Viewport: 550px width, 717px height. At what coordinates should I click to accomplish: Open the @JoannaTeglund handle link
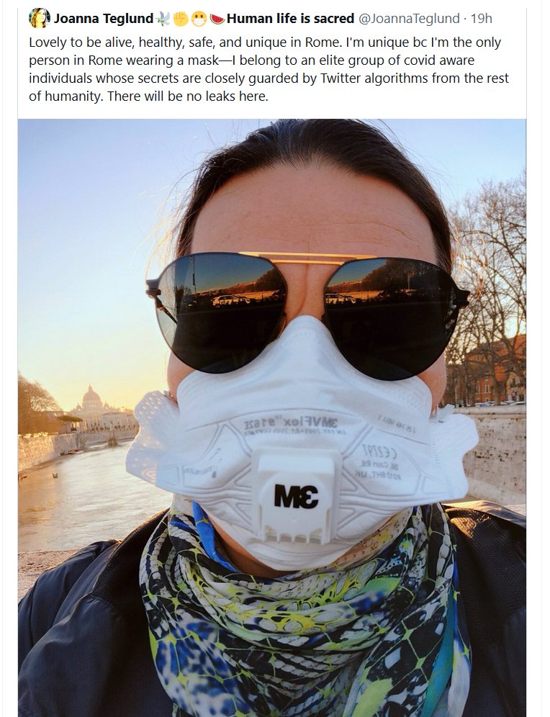coord(409,19)
